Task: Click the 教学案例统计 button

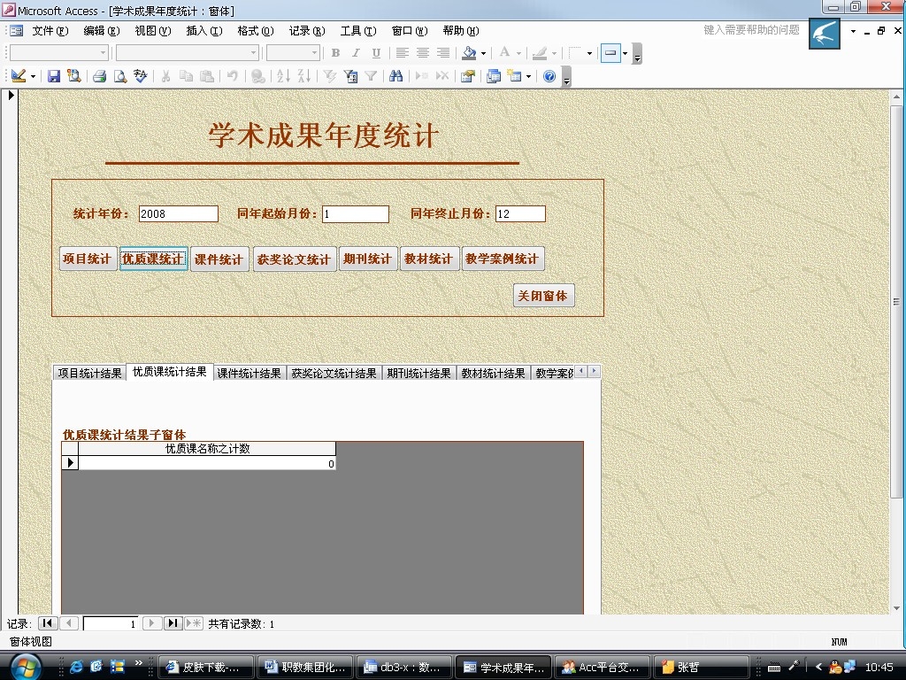Action: (503, 259)
